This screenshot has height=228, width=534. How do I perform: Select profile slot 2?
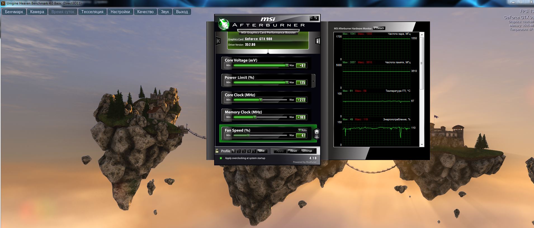[x=238, y=151]
